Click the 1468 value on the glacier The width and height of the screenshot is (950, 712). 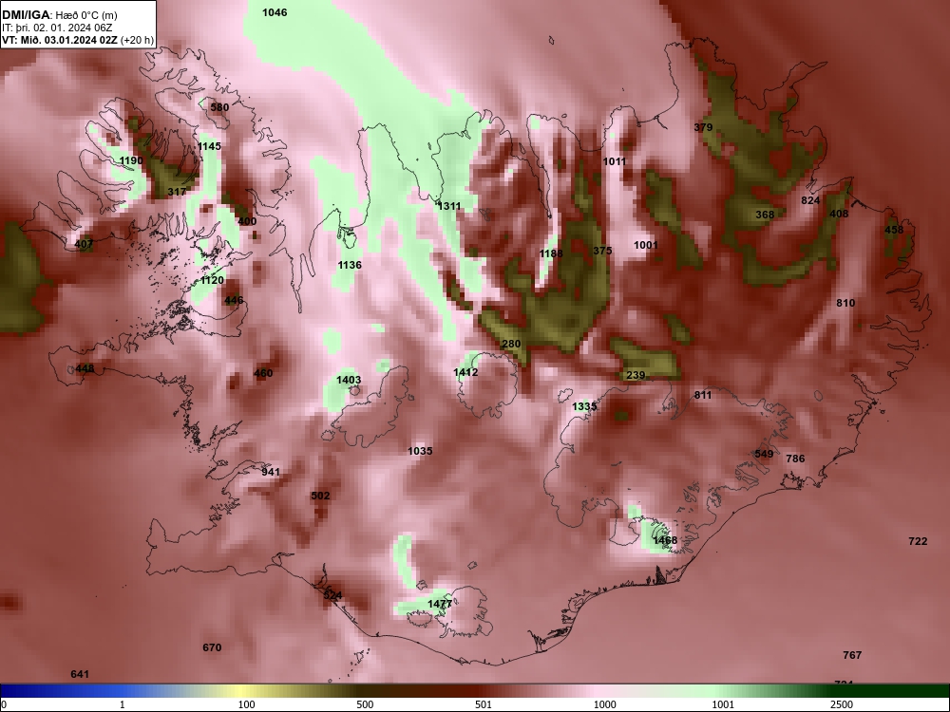[x=665, y=540]
